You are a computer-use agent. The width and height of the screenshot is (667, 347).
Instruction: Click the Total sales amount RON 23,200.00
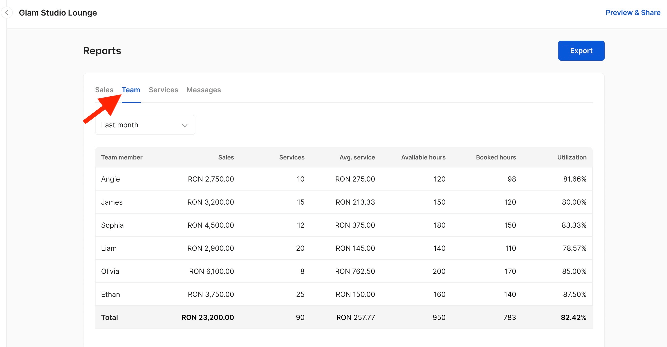207,317
